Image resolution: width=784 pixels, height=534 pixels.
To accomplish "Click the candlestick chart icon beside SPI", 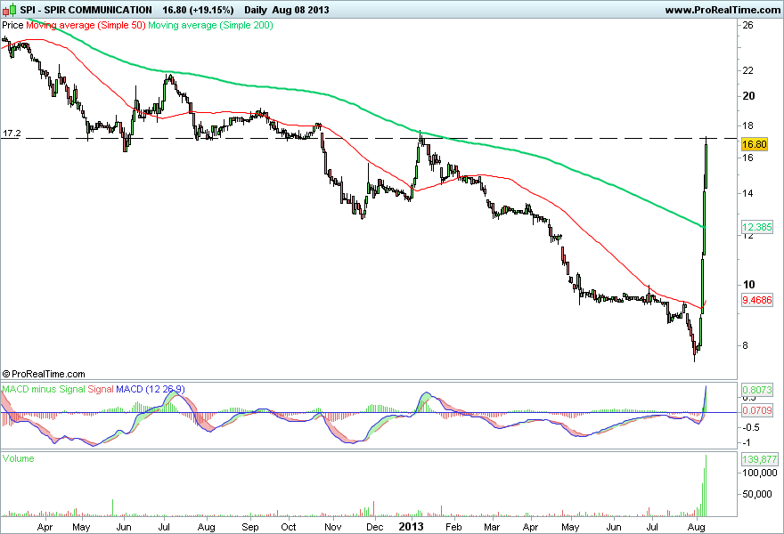I will click(x=10, y=10).
